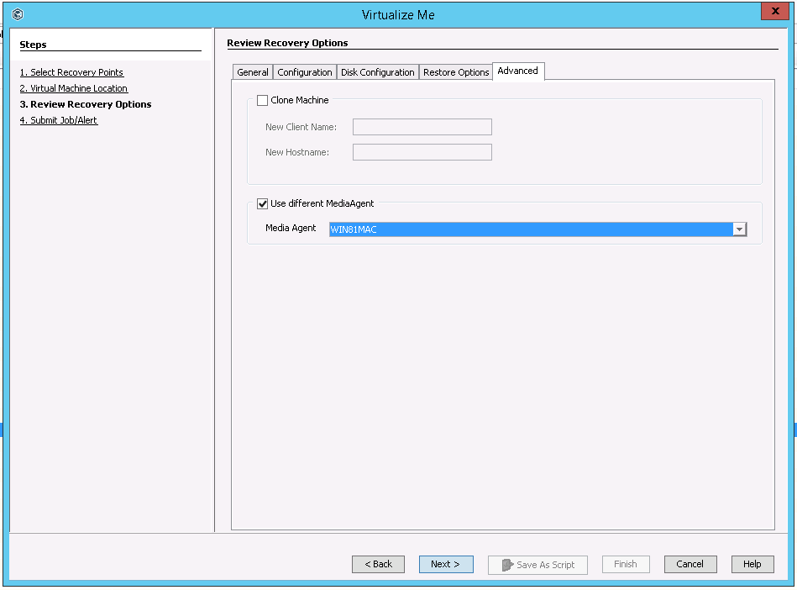Click the Back button

pos(378,565)
